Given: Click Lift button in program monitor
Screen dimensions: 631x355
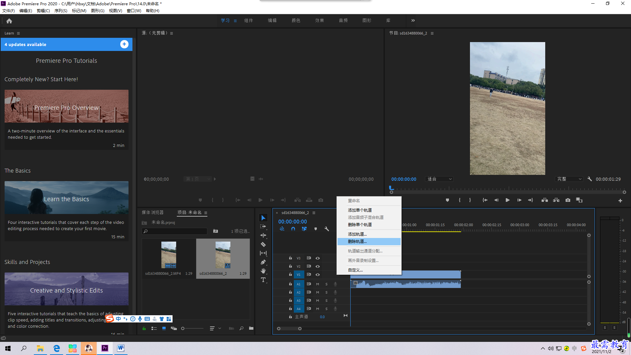Looking at the screenshot, I should click(545, 200).
